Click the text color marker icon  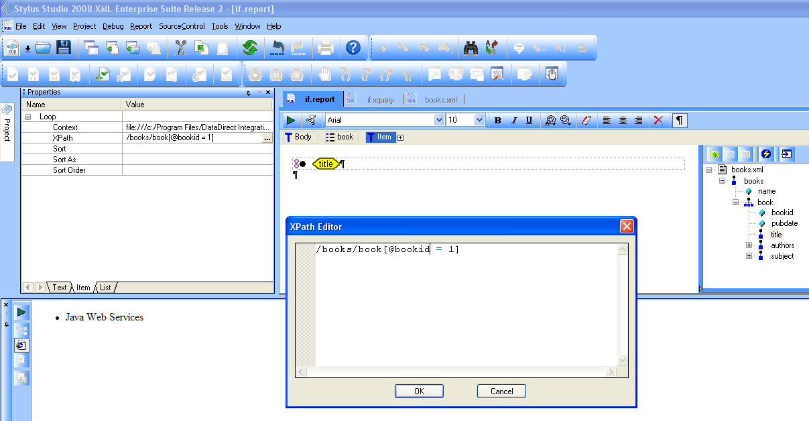pos(586,120)
